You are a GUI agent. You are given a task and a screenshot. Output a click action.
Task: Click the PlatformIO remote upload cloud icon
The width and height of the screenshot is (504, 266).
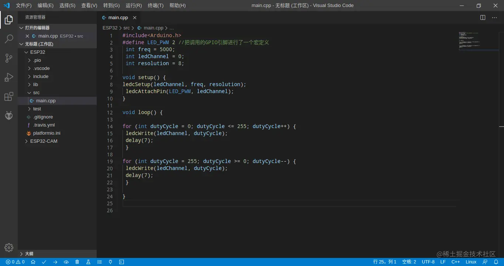(66, 262)
